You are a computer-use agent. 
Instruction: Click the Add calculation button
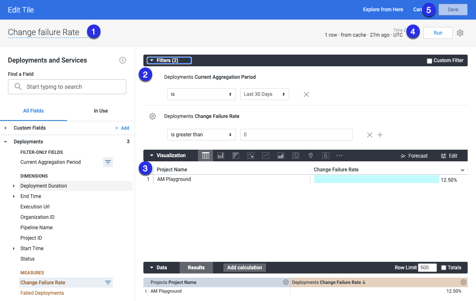click(244, 268)
